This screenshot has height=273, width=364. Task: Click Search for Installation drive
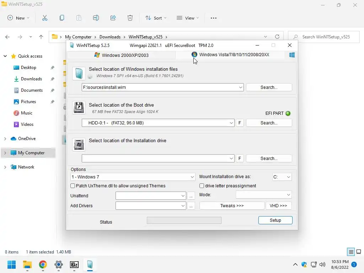269,158
